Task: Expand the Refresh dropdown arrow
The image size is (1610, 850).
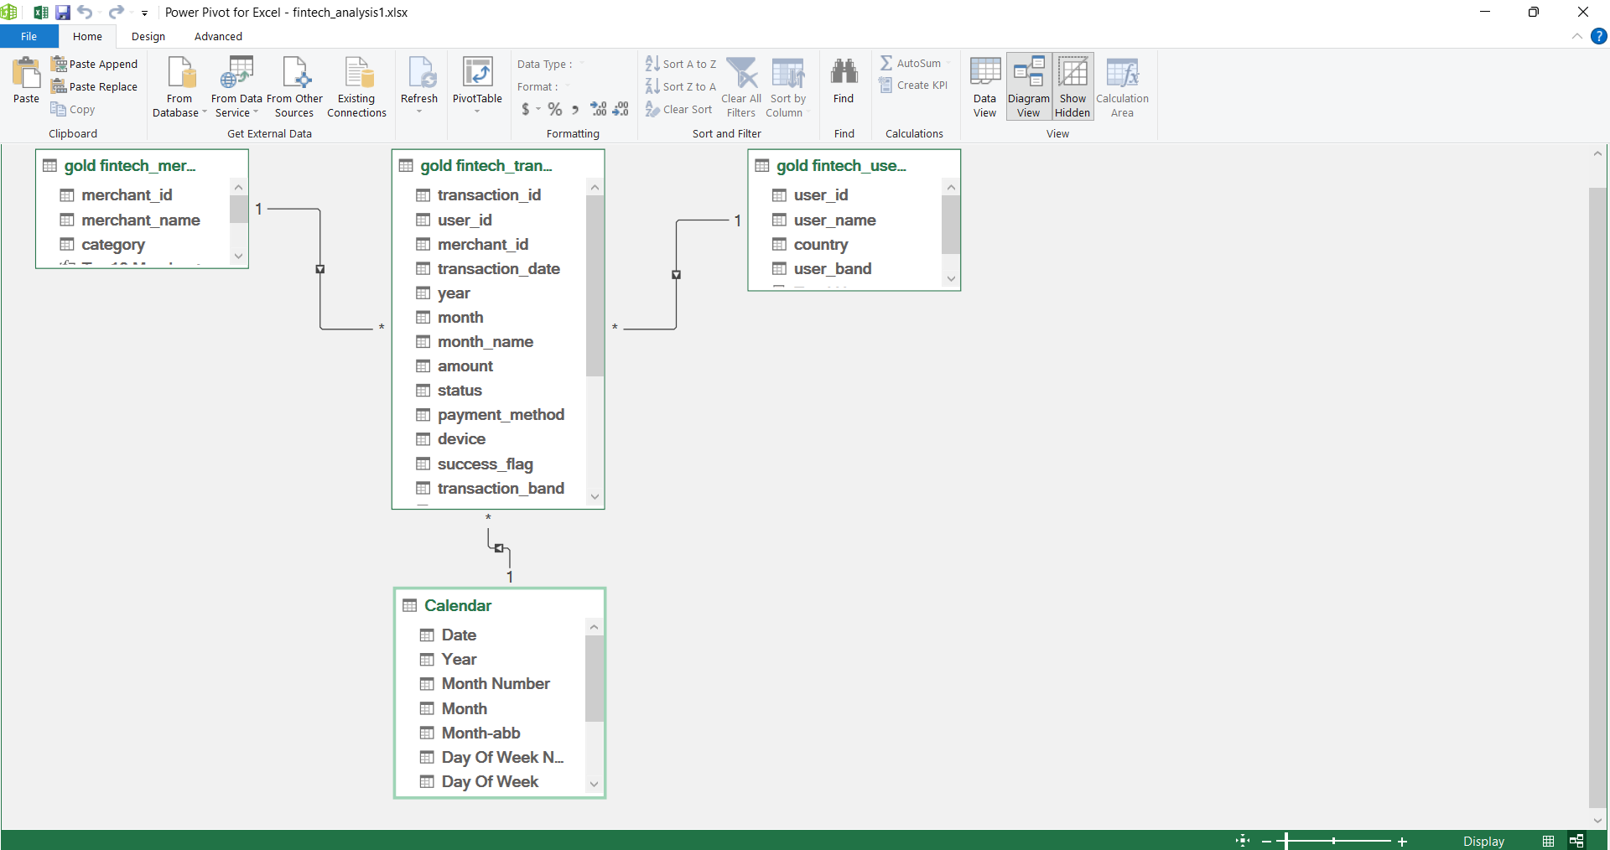Action: pos(419,111)
